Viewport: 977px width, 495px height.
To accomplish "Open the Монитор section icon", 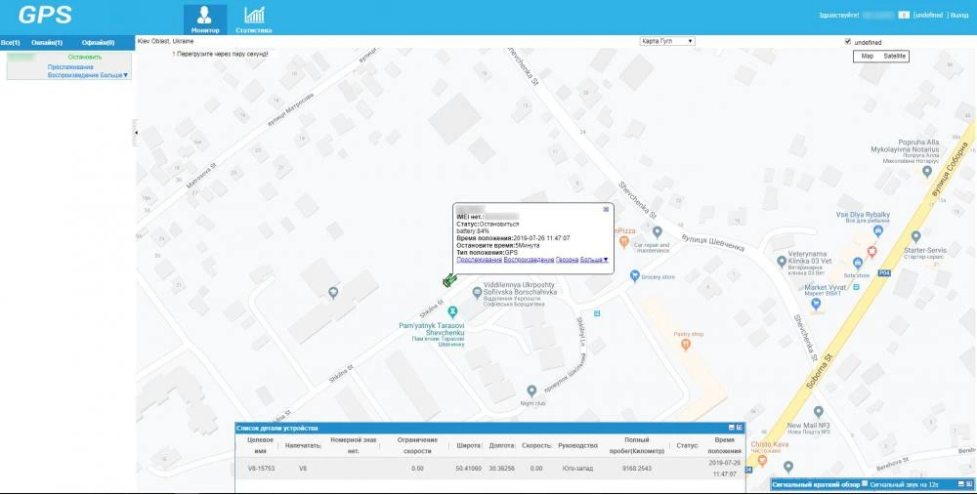I will pos(205,16).
